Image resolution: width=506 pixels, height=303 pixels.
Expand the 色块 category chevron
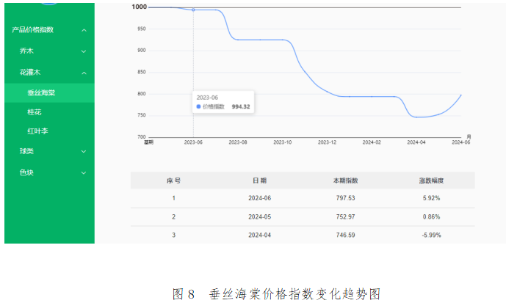point(84,173)
